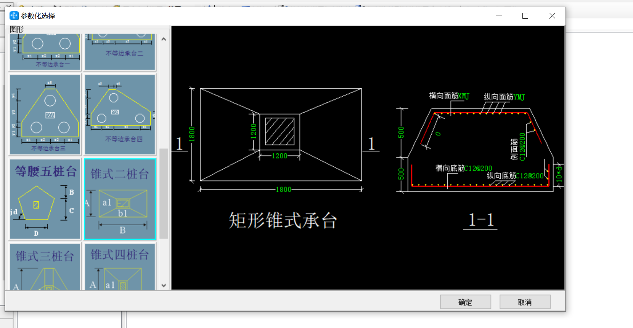The image size is (633, 328).
Task: Select the 不等边承台二 thumbnail
Action: 120,52
